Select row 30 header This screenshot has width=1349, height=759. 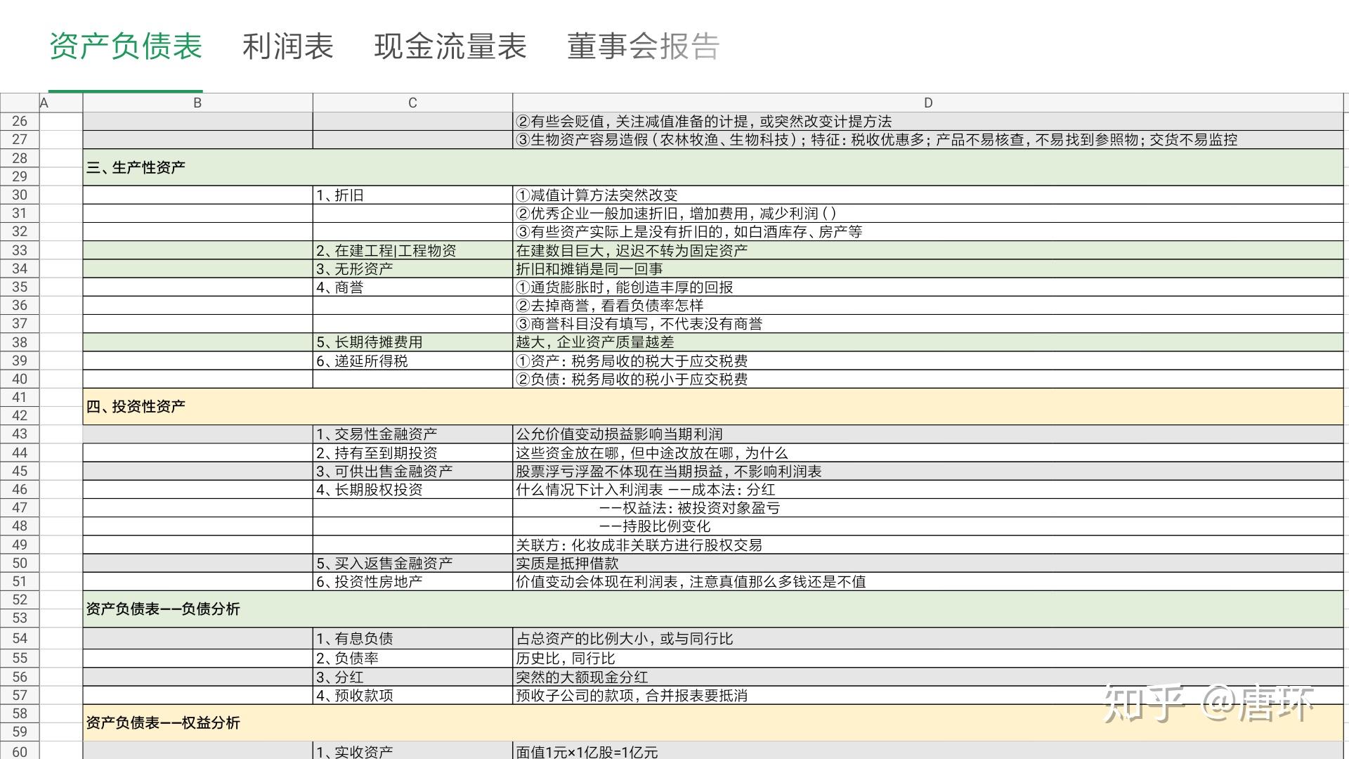tap(20, 195)
